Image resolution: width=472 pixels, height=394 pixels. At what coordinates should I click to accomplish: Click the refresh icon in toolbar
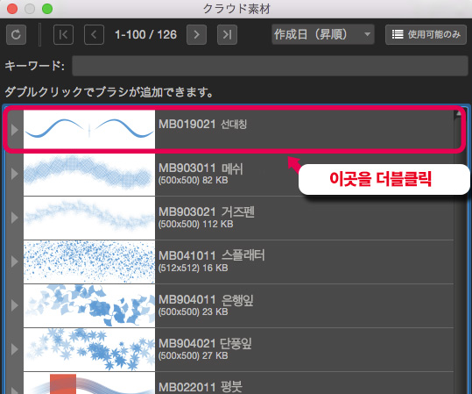(16, 35)
